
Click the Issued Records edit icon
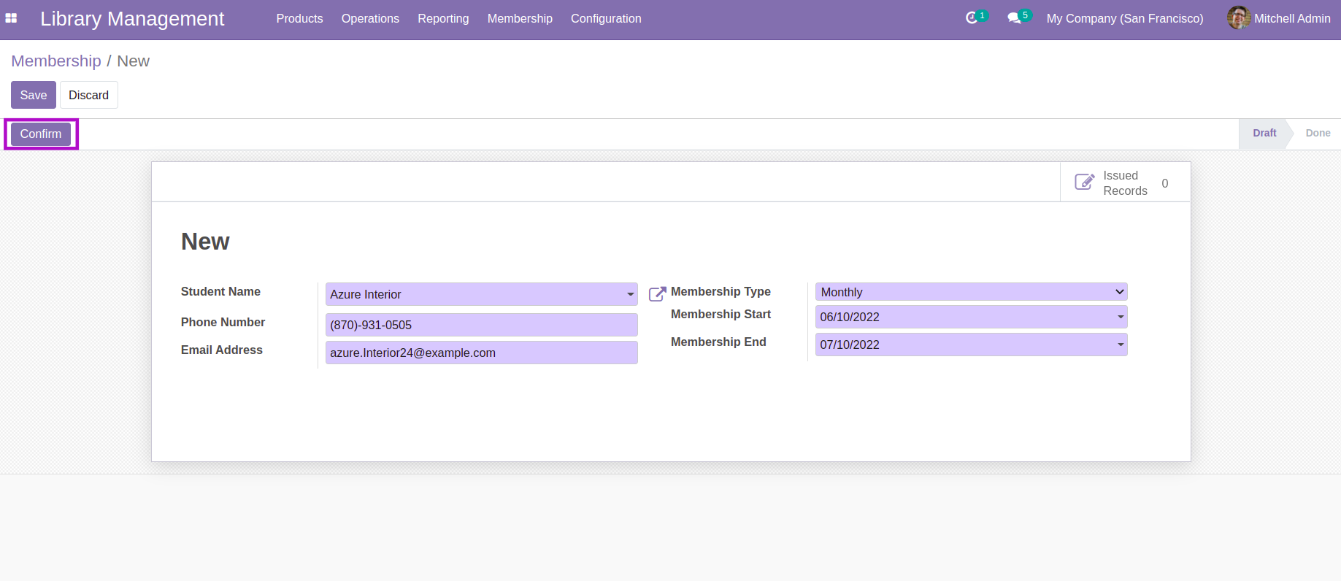tap(1085, 182)
